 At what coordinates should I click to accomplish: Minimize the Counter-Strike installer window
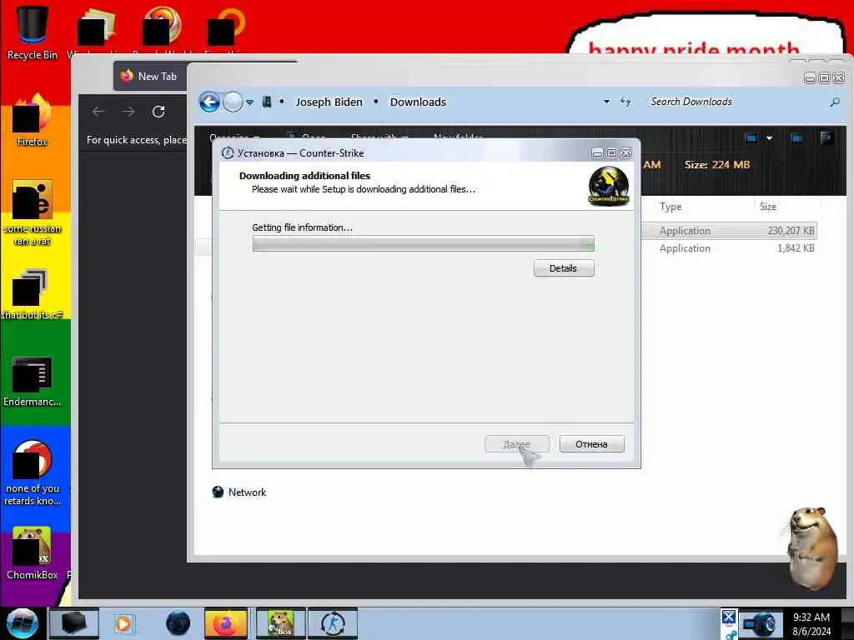coord(597,153)
